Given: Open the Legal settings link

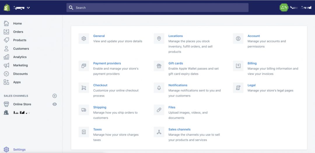Looking at the screenshot, I should tap(251, 85).
